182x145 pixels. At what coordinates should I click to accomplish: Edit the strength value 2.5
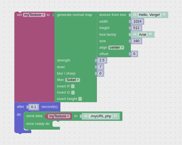pos(102,60)
